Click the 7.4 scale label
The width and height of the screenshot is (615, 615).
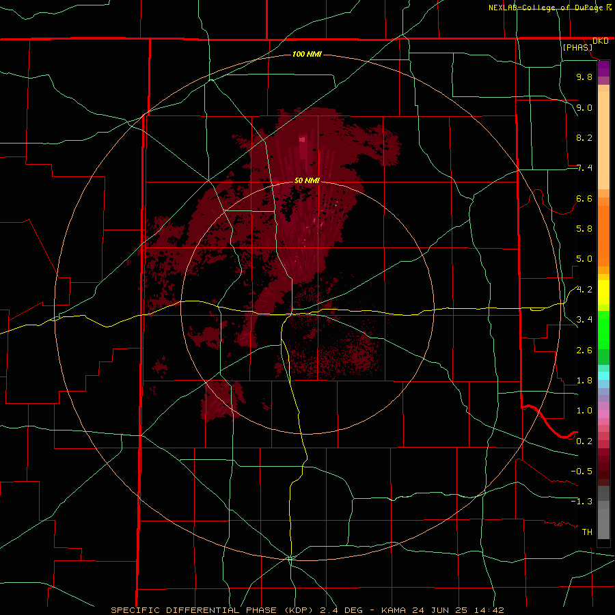[584, 168]
